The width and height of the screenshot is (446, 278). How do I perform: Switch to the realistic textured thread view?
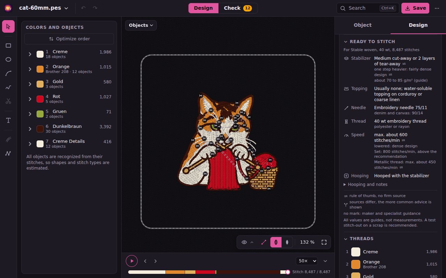click(276, 242)
